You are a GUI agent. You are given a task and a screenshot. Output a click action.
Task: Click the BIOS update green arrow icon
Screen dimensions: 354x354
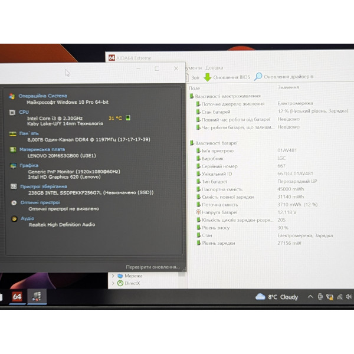click(x=207, y=77)
